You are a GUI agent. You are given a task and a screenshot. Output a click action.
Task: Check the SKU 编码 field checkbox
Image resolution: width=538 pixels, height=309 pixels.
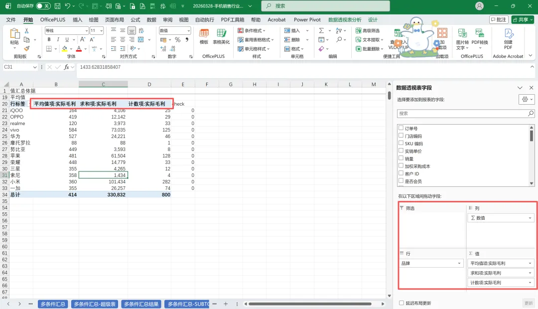(x=401, y=143)
